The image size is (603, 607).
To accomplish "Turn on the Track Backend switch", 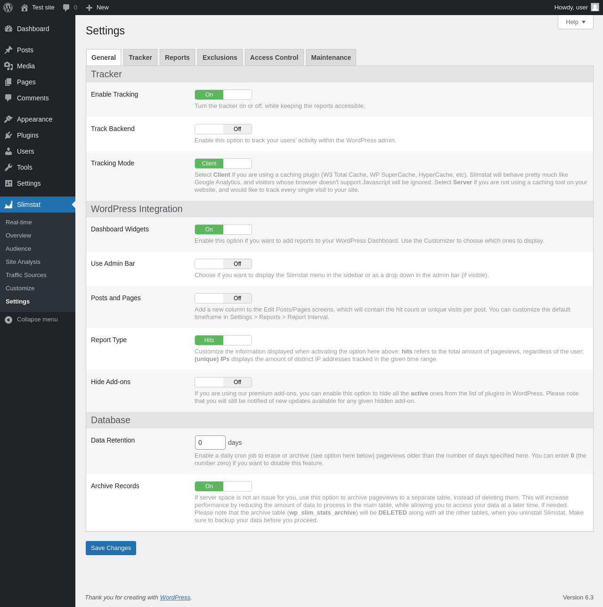I will point(223,129).
